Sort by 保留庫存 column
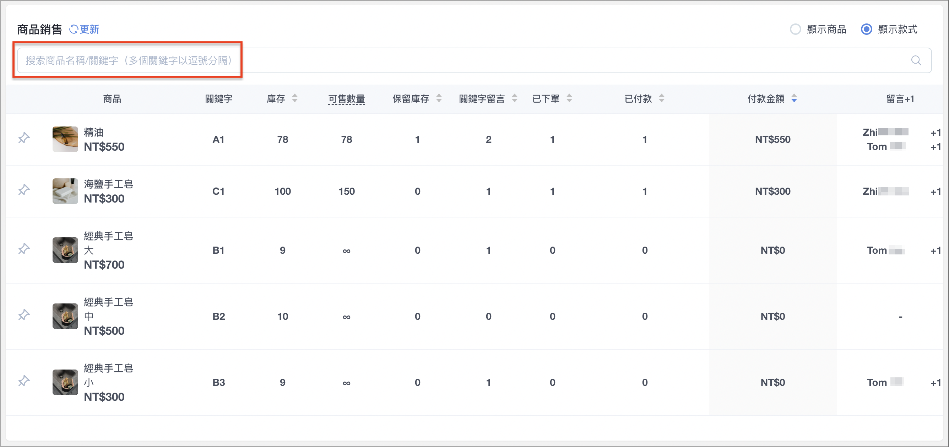 click(x=439, y=98)
